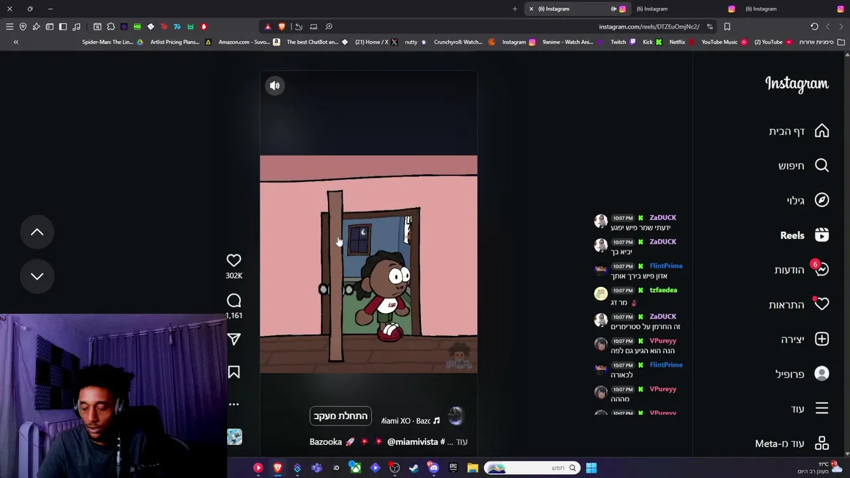Expand סימניות אחרות bookmarks folder

click(821, 42)
